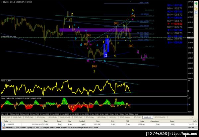
Task: Select the active GOLD,H1 chart tab
Action: [148, 117]
